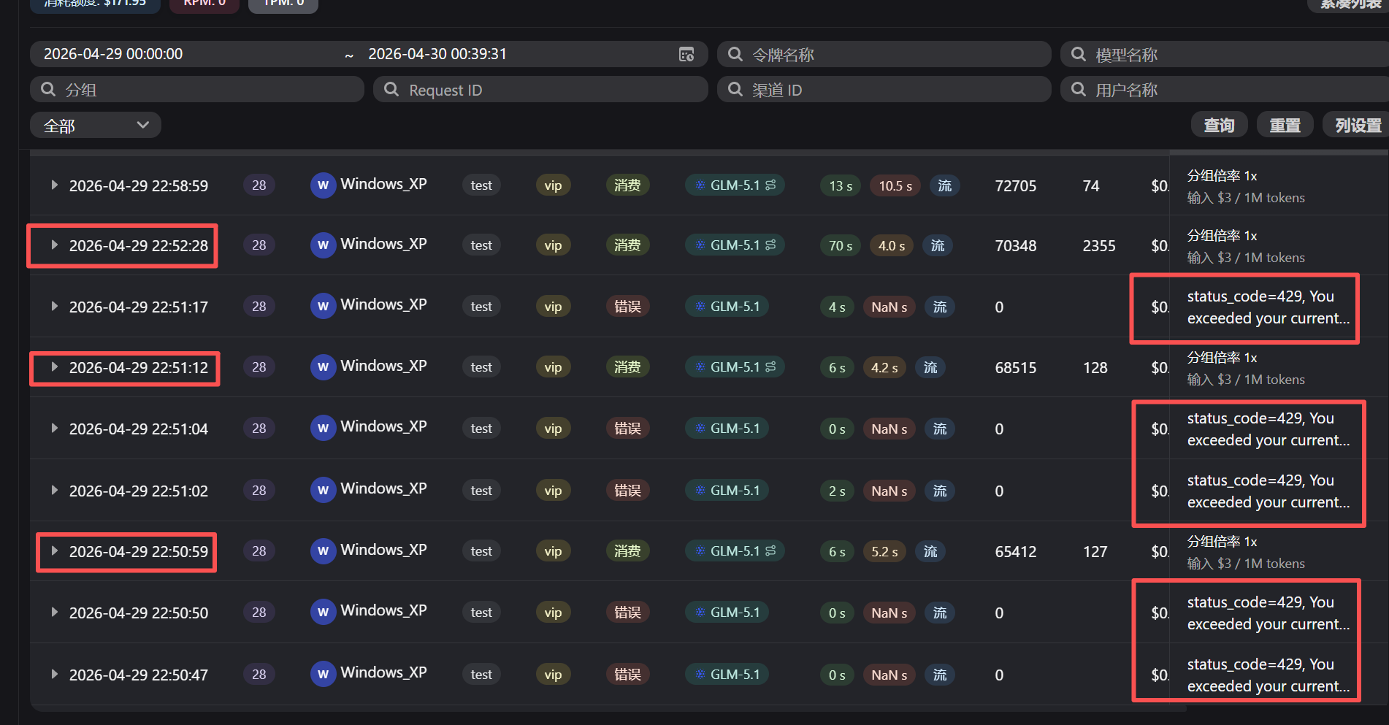The image size is (1389, 725).
Task: Click the GLM-5.1 model tag in the 22:52:28 row
Action: (x=735, y=245)
